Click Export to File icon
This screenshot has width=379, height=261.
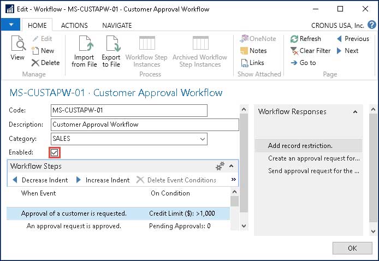pyautogui.click(x=111, y=51)
